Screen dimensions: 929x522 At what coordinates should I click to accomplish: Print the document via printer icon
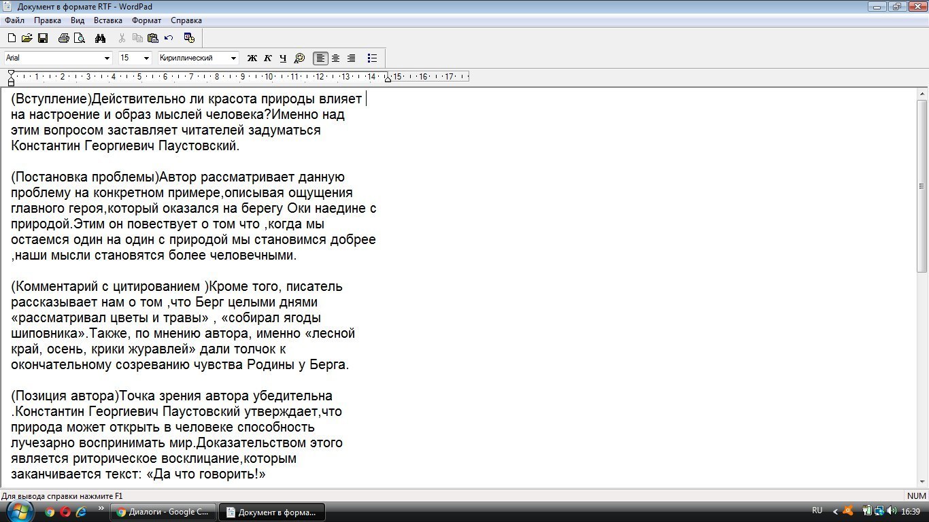63,38
